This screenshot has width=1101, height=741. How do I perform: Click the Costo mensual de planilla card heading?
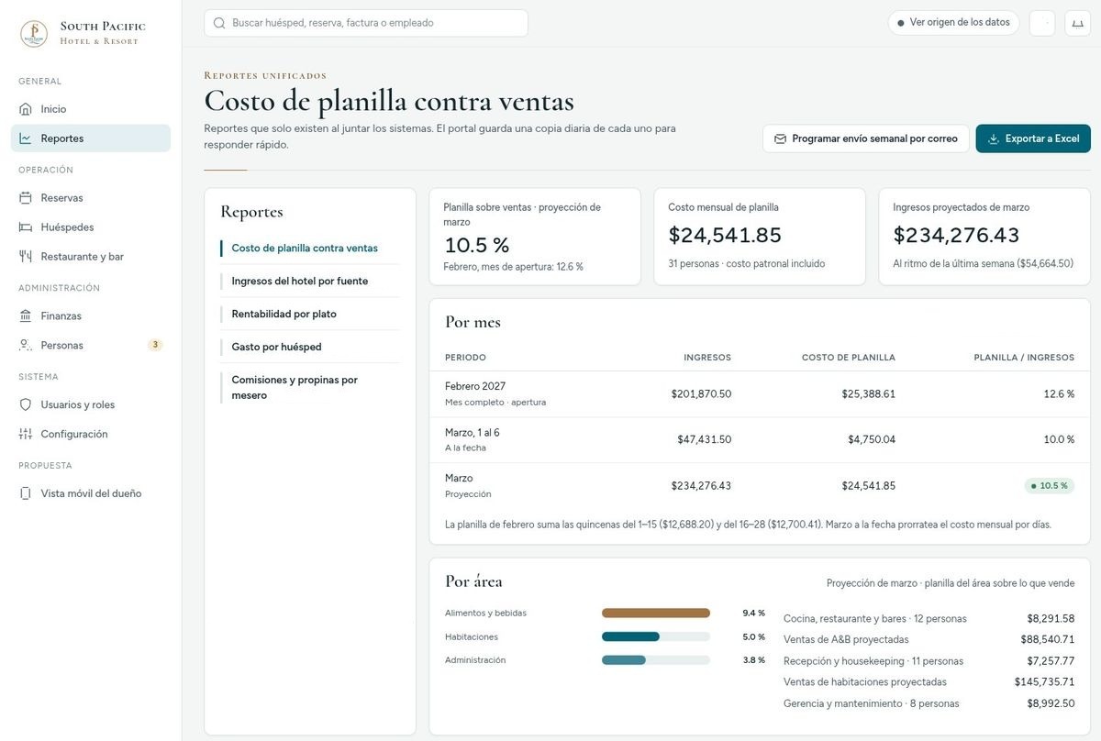coord(723,207)
